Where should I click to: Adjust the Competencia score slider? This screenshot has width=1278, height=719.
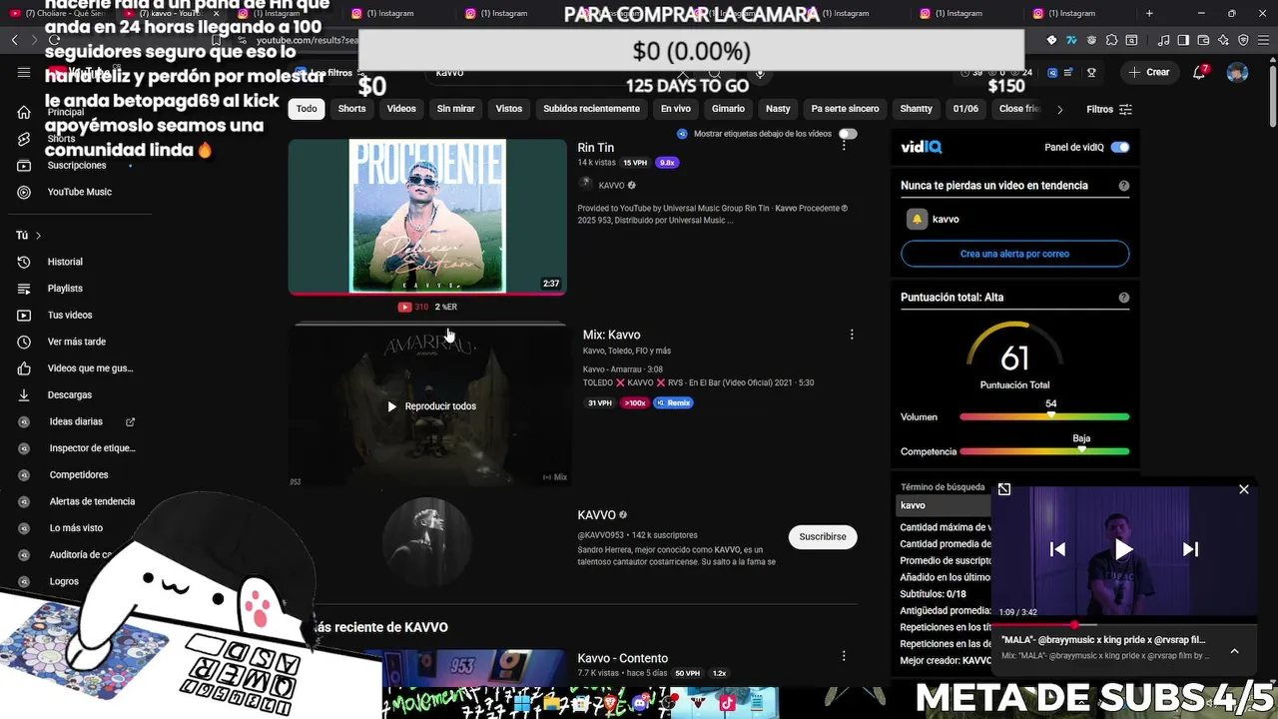click(x=1044, y=451)
